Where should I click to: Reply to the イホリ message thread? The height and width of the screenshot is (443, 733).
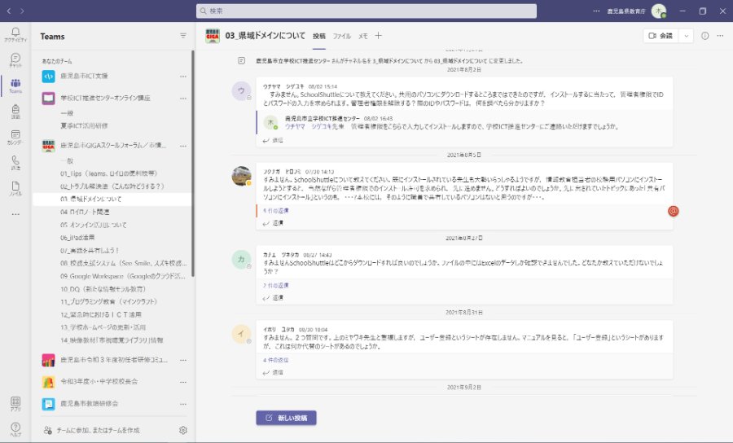tap(273, 372)
